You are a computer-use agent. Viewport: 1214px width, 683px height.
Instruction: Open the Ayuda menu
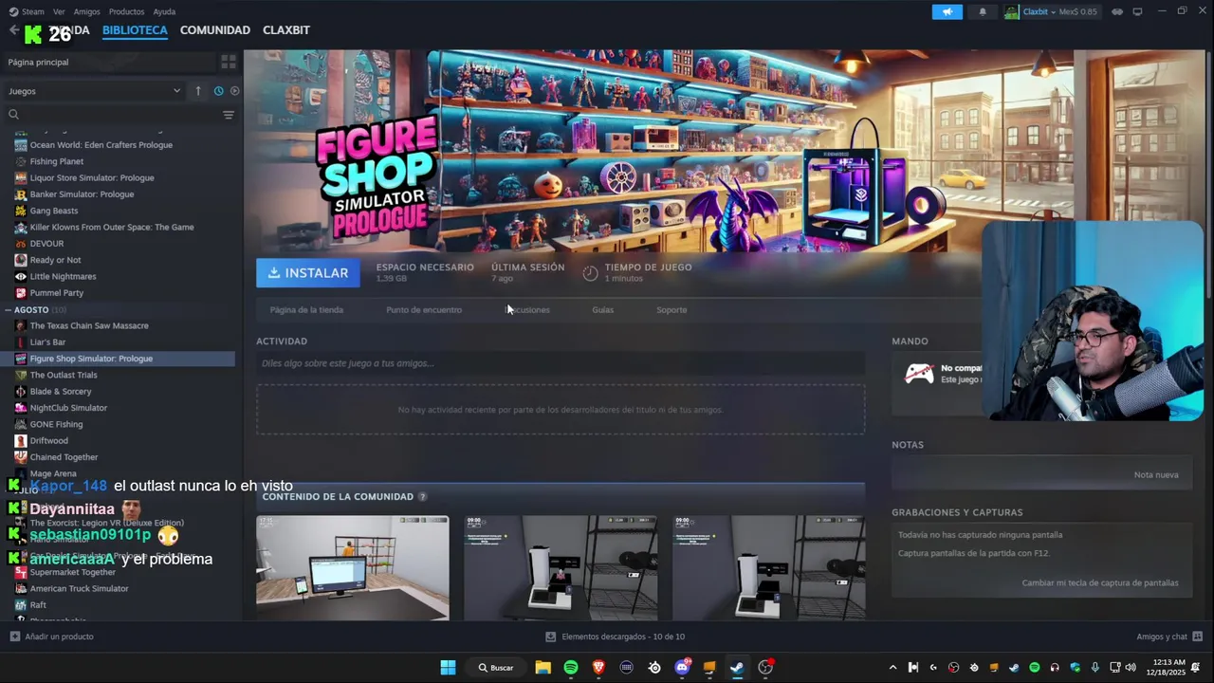click(164, 11)
